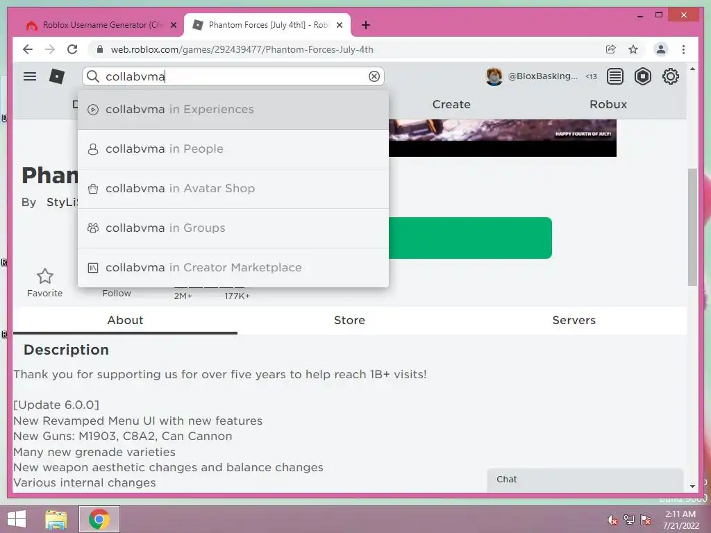The width and height of the screenshot is (711, 533).
Task: Go forward in Chrome
Action: pos(50,49)
